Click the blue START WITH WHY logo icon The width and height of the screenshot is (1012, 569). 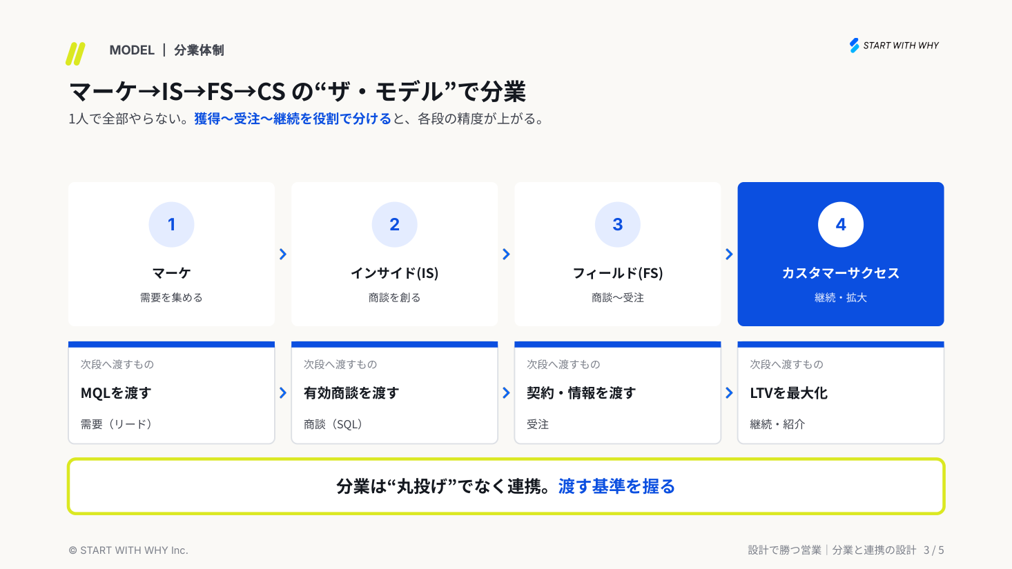(x=854, y=46)
